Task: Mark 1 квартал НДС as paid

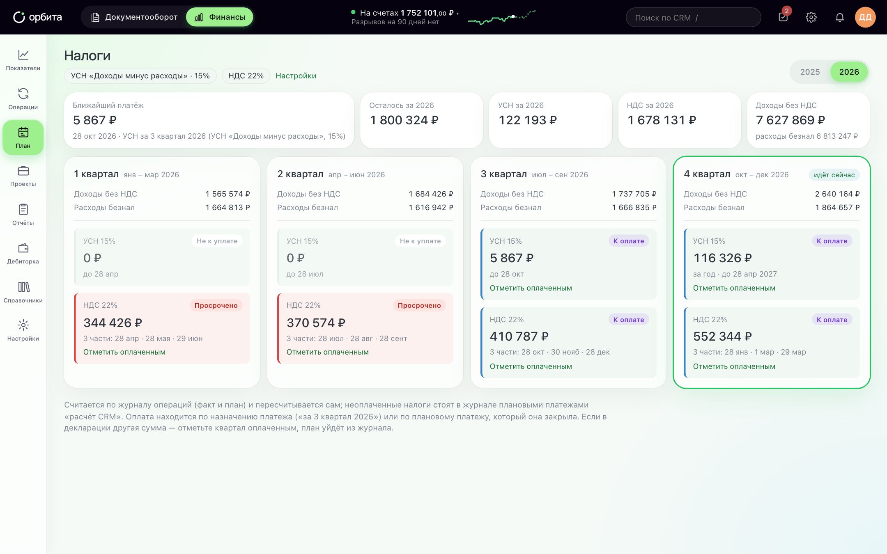Action: (124, 352)
